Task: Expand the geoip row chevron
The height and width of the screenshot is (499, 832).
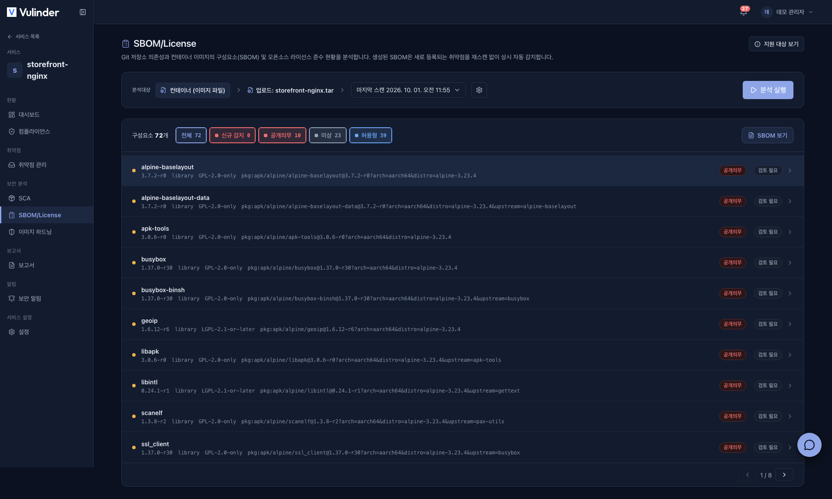Action: tap(790, 324)
